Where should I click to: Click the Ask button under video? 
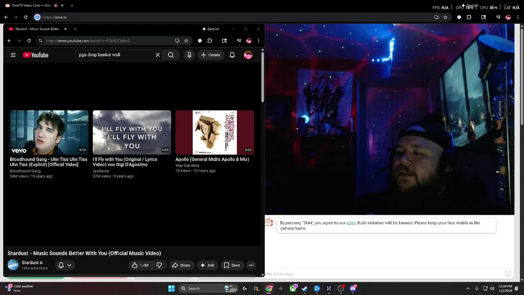click(207, 265)
